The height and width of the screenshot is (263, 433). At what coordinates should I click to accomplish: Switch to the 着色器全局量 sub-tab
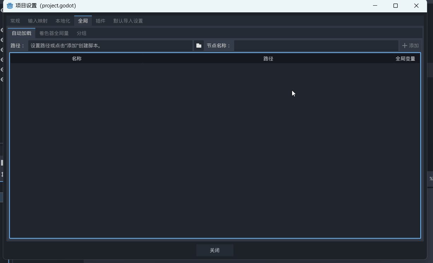pos(54,33)
